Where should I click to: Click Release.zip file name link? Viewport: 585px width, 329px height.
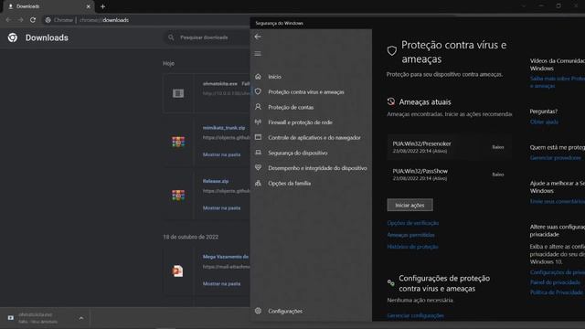point(216,181)
